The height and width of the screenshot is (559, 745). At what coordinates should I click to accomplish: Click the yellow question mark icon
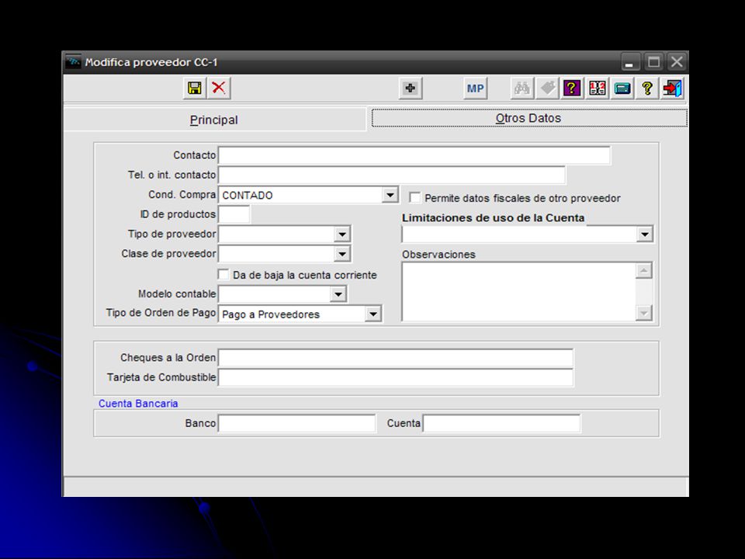(x=647, y=89)
